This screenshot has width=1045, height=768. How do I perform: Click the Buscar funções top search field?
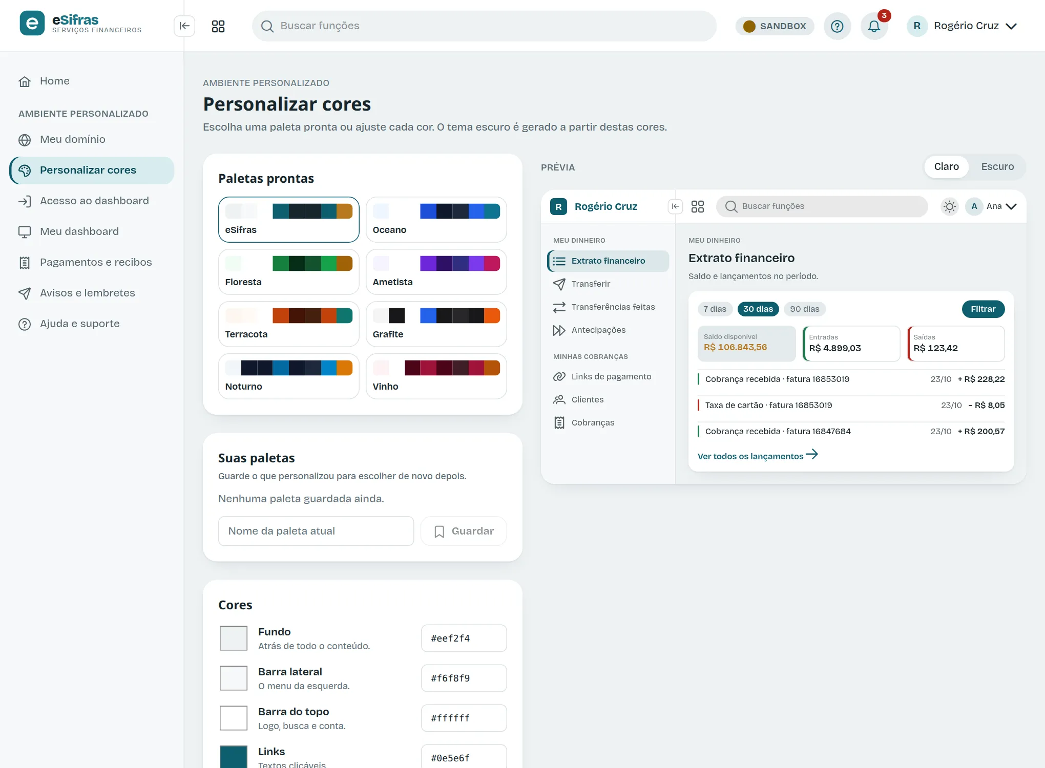(484, 26)
